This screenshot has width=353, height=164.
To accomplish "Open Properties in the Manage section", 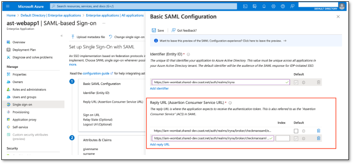I will 19,75.
